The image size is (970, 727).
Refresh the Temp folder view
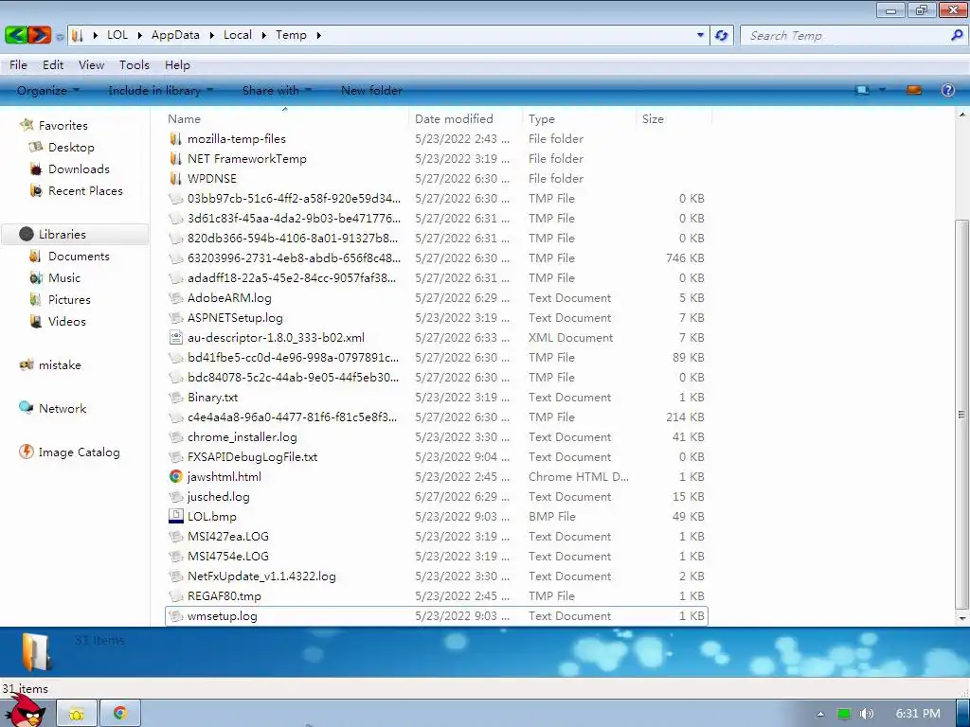(x=721, y=35)
